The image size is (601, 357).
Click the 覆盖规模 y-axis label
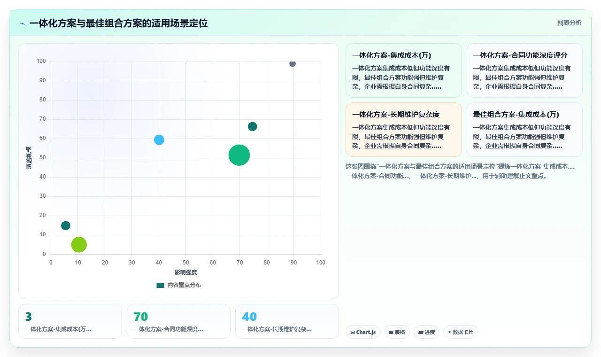29,158
